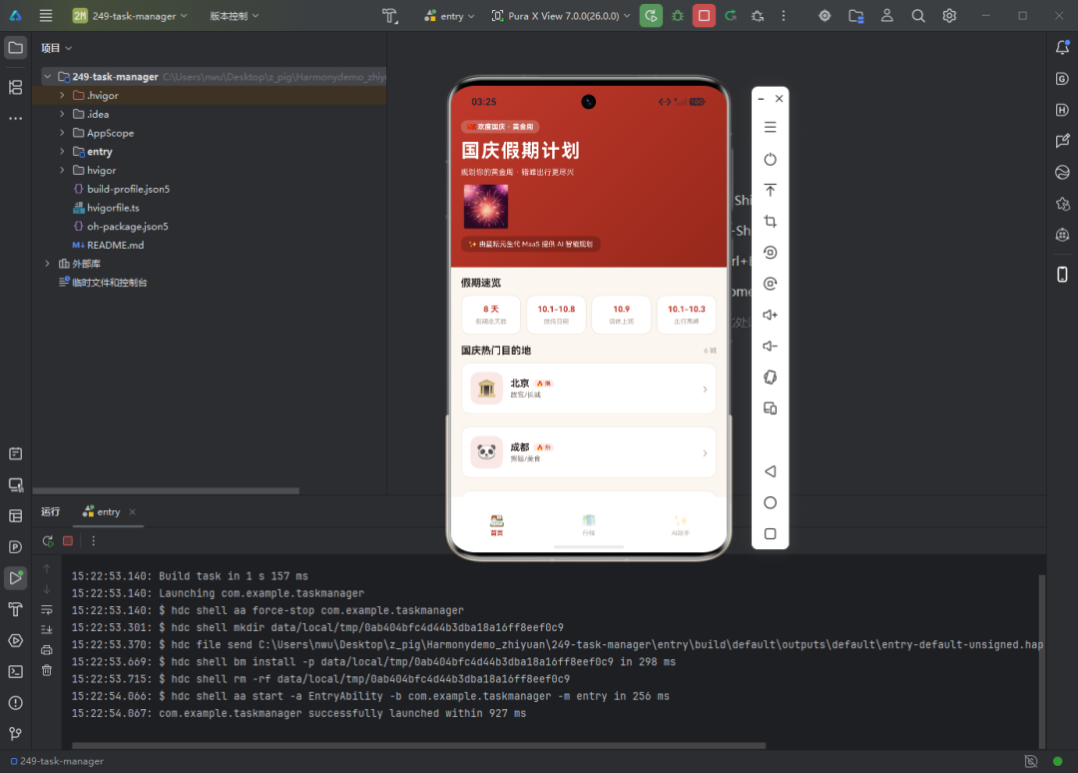Image resolution: width=1078 pixels, height=773 pixels.
Task: Toggle scroll-to-end in the run console
Action: coord(47,629)
